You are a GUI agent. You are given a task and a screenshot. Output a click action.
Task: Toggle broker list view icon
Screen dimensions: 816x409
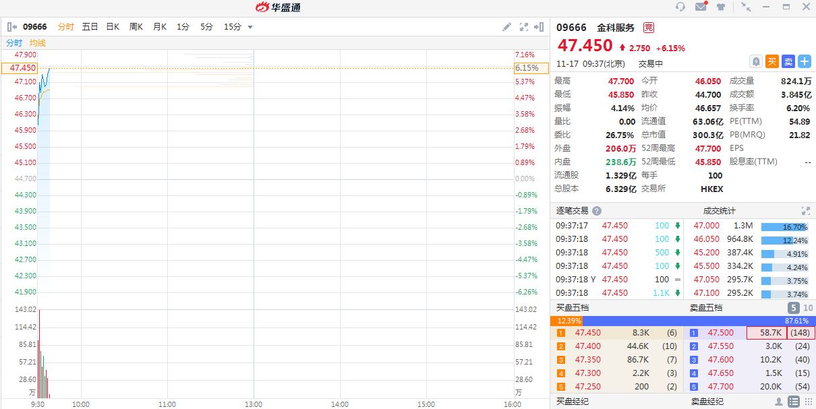click(x=794, y=402)
